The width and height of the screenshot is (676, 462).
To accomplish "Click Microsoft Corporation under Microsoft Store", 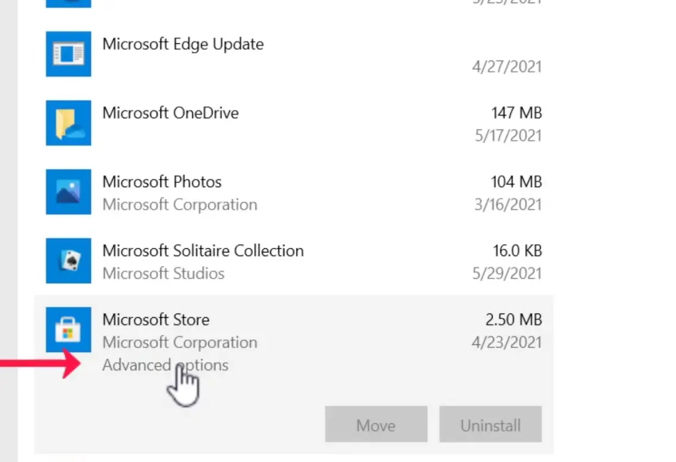I will click(x=180, y=343).
